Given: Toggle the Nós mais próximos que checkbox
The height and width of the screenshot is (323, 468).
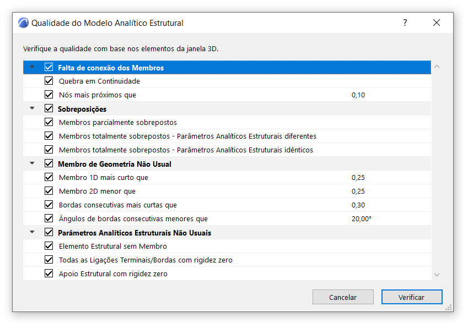Looking at the screenshot, I should coord(49,95).
